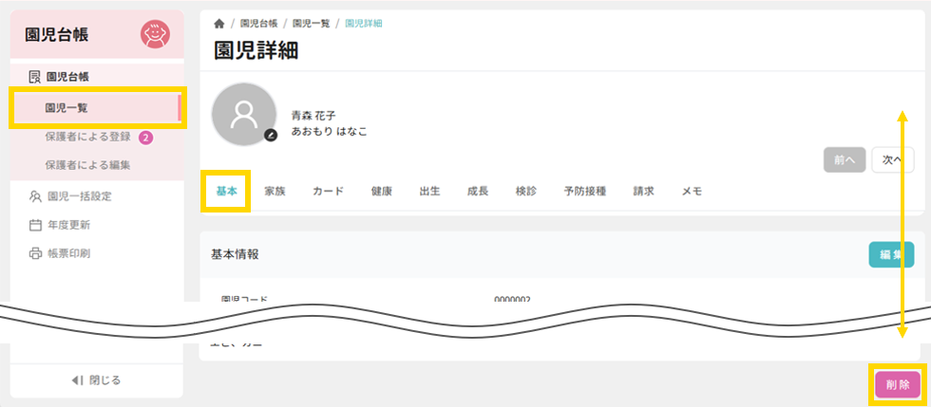The width and height of the screenshot is (931, 407).
Task: Click the gray profile avatar picture
Action: tap(244, 114)
